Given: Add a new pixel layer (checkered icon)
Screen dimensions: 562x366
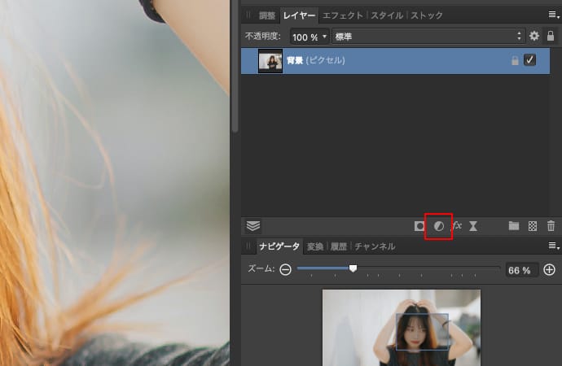Looking at the screenshot, I should [x=533, y=226].
